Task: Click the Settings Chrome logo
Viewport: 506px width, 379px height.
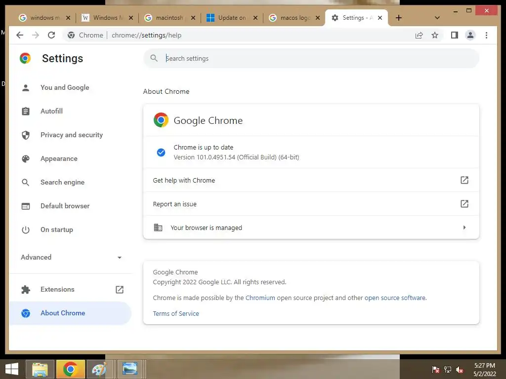Action: point(25,58)
